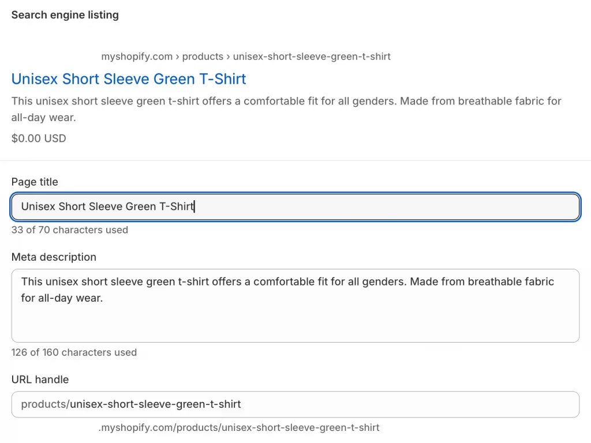Click the 126 of 160 characters counter
591x443 pixels.
click(73, 352)
